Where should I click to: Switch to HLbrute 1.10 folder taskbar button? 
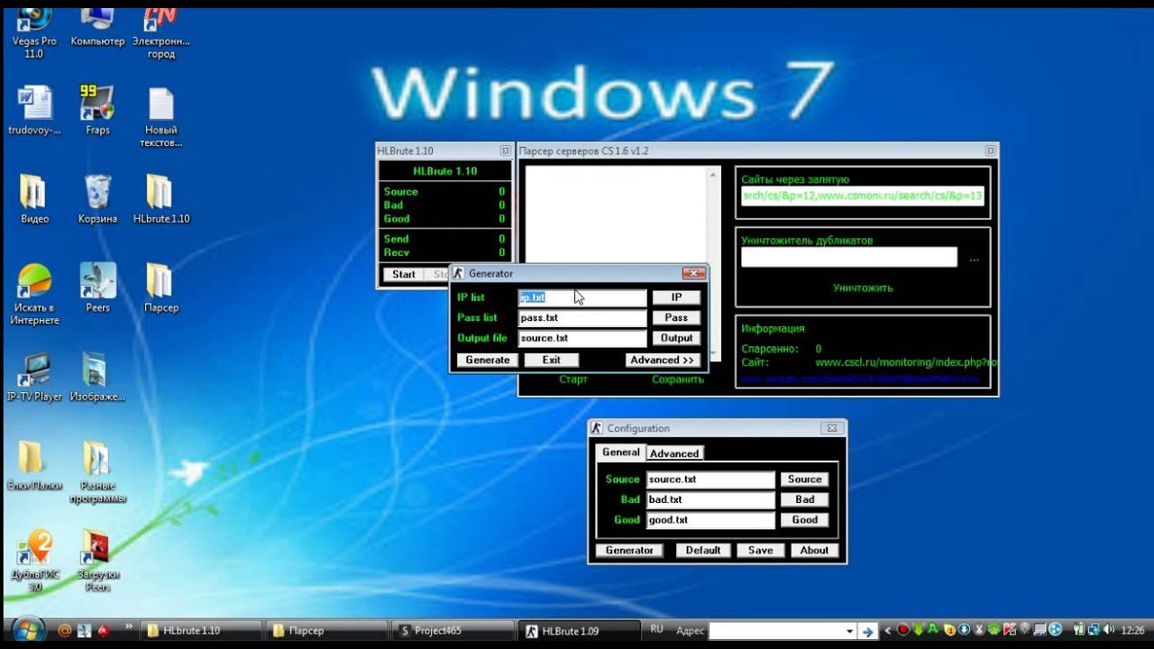coord(200,631)
